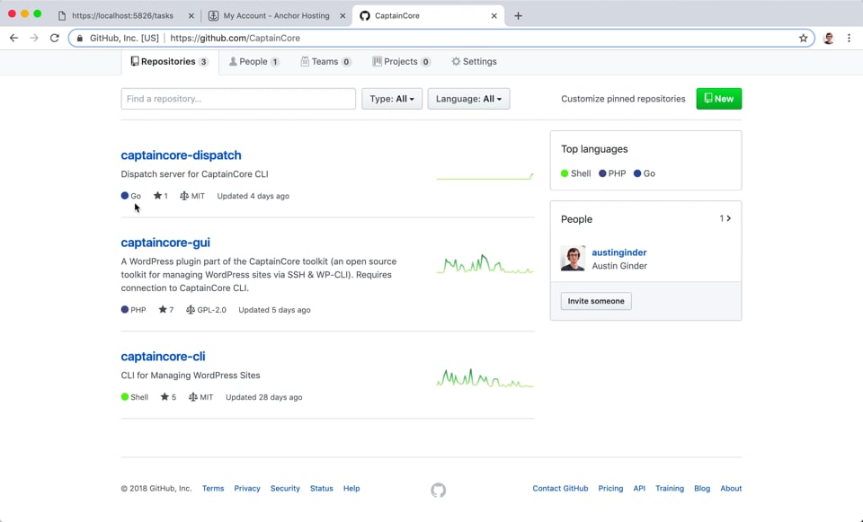Open the captaincore-gui repository

pyautogui.click(x=165, y=243)
